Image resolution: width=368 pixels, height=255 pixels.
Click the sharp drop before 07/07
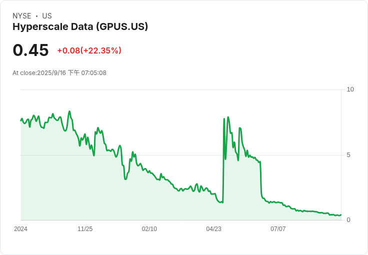(260, 179)
